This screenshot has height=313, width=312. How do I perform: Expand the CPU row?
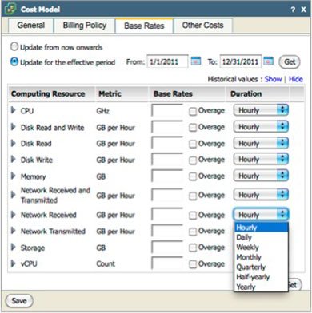(x=13, y=110)
